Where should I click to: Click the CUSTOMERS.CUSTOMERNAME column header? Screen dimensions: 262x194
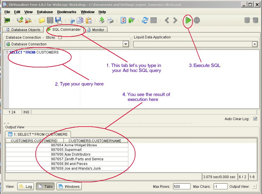[96, 141]
